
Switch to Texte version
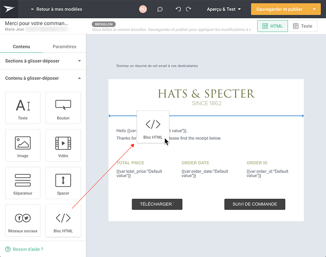pyautogui.click(x=303, y=26)
